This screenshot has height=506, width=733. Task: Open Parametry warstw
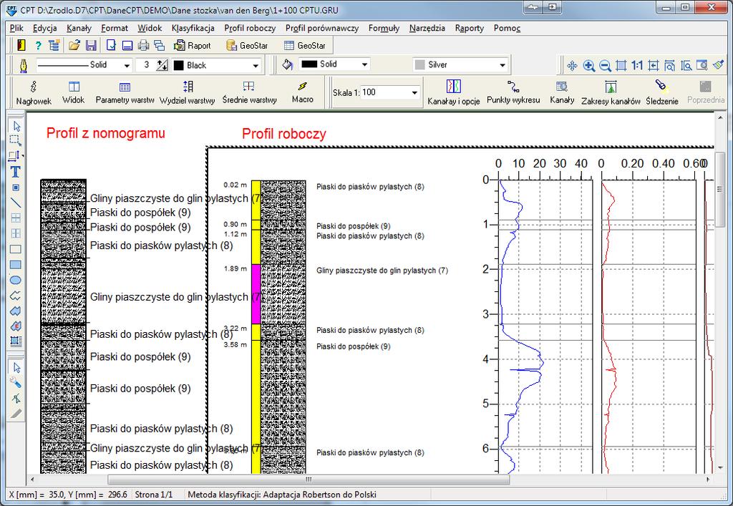(125, 92)
